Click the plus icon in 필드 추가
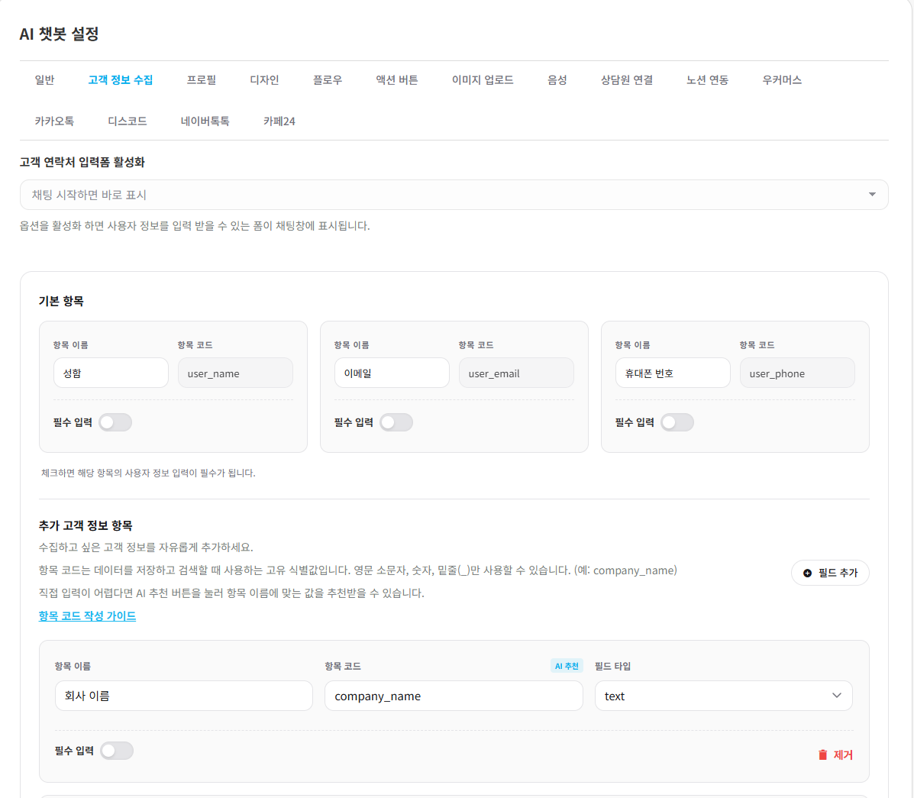The image size is (914, 798). pyautogui.click(x=807, y=573)
